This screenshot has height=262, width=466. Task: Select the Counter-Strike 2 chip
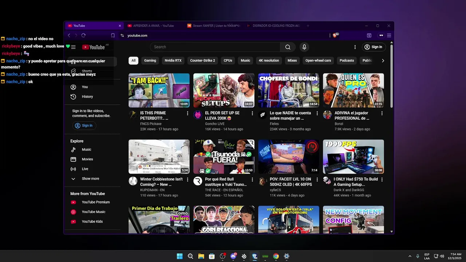pos(202,60)
